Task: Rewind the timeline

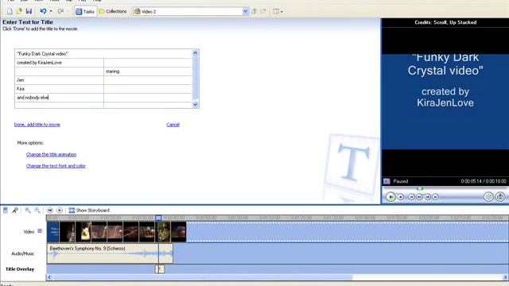Action: (x=49, y=211)
